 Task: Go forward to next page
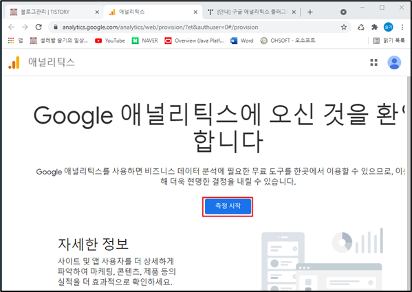coord(25,27)
